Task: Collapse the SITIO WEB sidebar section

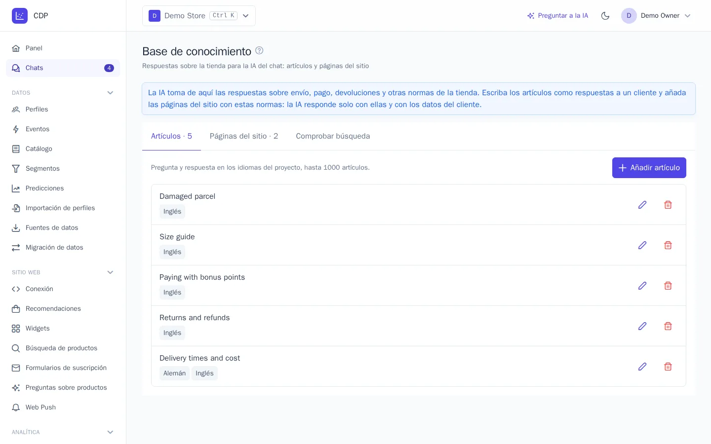Action: (x=63, y=272)
